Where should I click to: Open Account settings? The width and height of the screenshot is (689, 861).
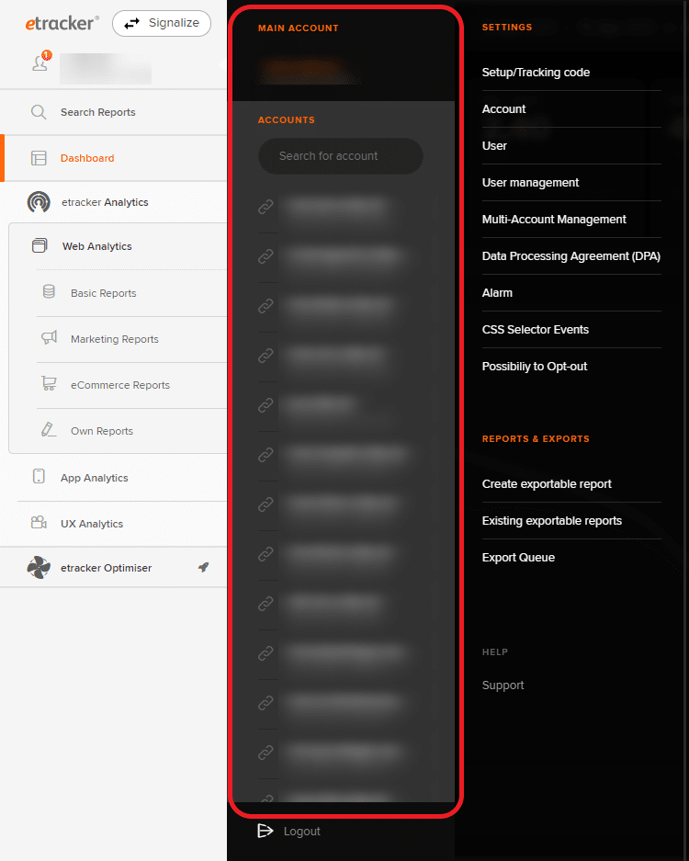pos(503,109)
